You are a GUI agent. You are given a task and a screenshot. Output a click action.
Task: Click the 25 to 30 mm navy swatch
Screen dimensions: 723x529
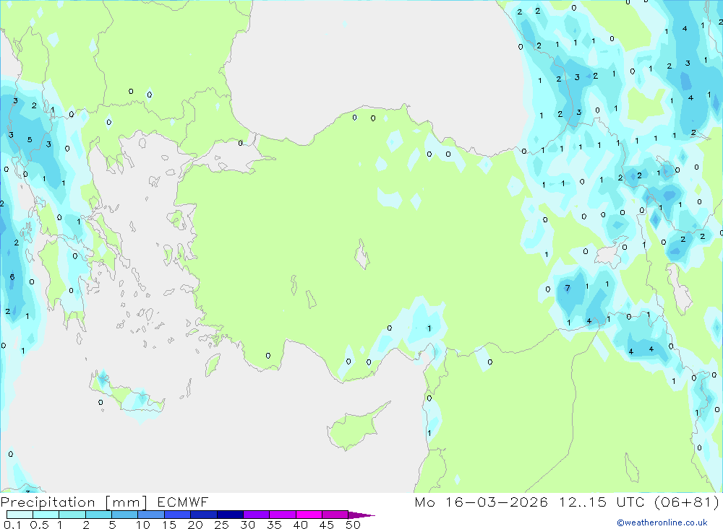(x=230, y=515)
